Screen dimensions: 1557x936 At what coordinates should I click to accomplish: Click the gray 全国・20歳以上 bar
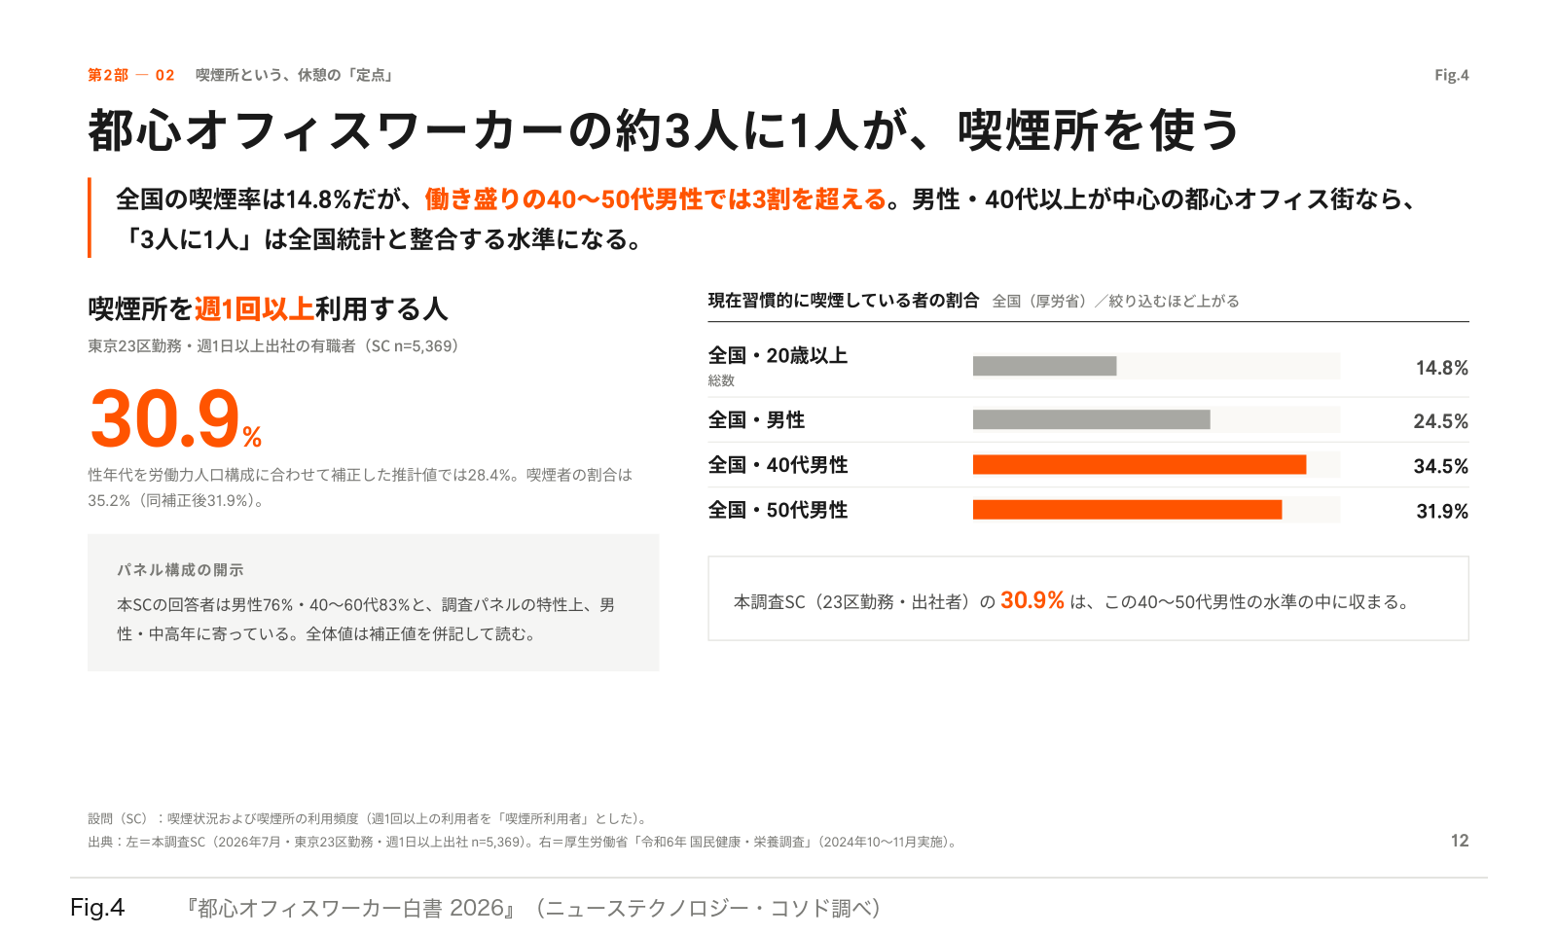pyautogui.click(x=1044, y=366)
